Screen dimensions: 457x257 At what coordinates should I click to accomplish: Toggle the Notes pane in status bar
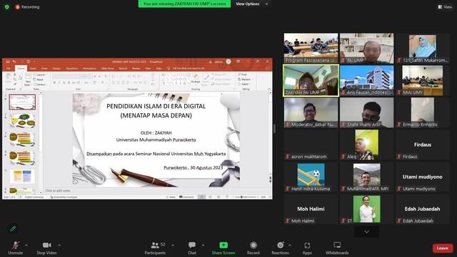pos(171,197)
